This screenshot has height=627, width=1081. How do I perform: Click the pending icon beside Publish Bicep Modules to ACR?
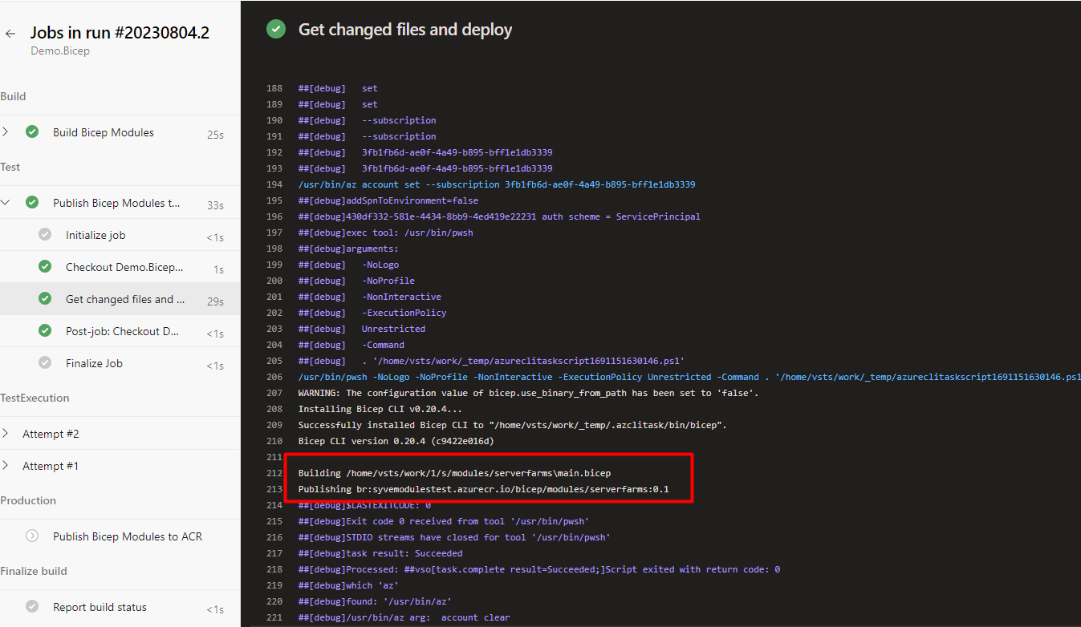point(32,536)
